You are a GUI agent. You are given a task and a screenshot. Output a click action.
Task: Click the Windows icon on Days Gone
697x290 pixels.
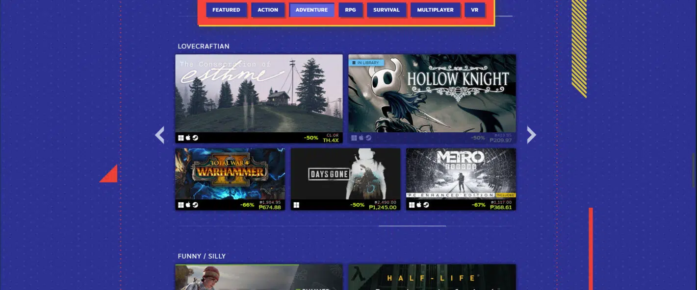(296, 205)
